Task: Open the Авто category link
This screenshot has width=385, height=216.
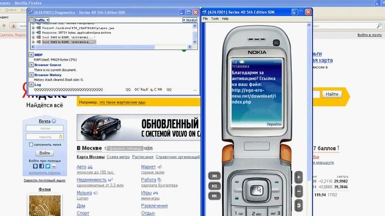Action: (82, 167)
